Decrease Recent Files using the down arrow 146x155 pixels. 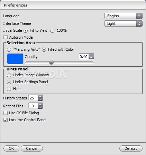pos(40,107)
